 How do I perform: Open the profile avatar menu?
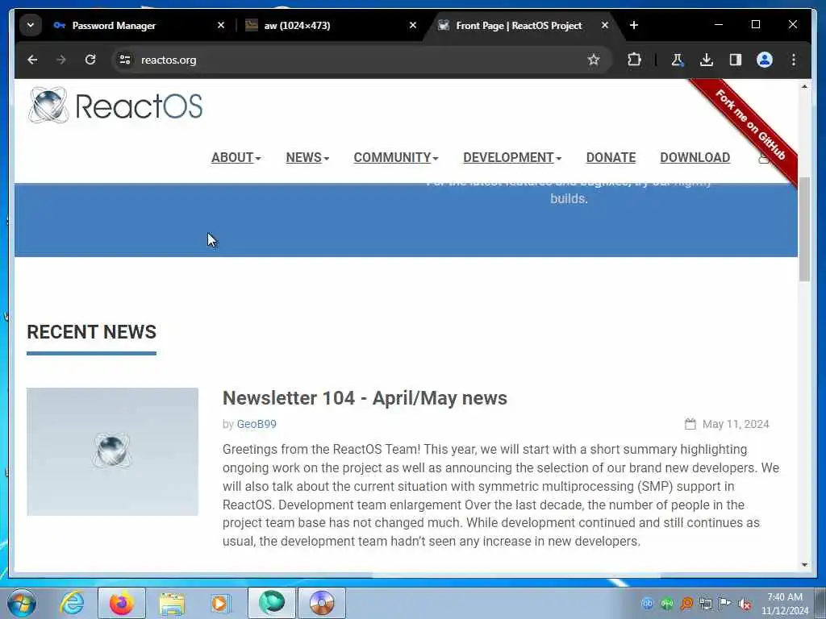coord(765,60)
